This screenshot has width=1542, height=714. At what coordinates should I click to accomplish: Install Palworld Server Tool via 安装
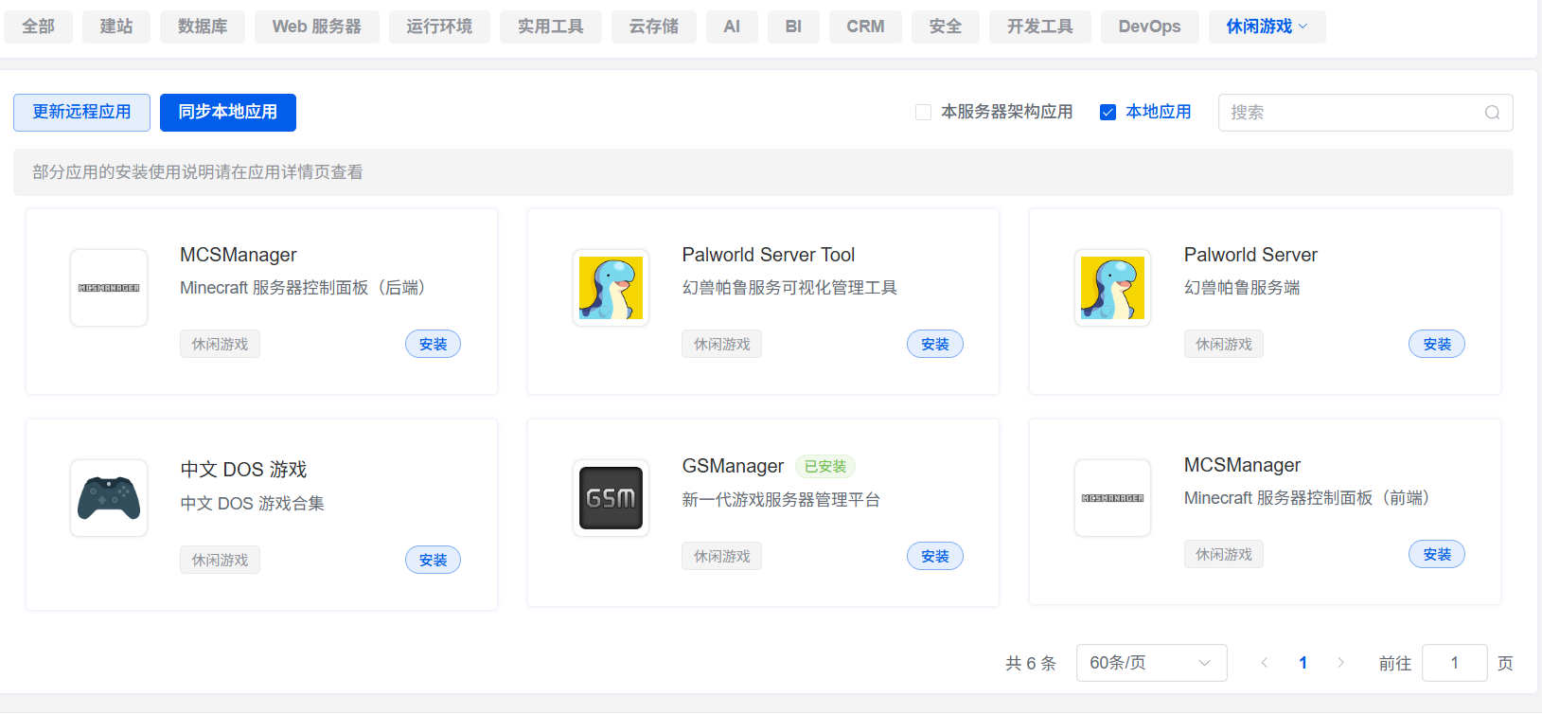[934, 344]
